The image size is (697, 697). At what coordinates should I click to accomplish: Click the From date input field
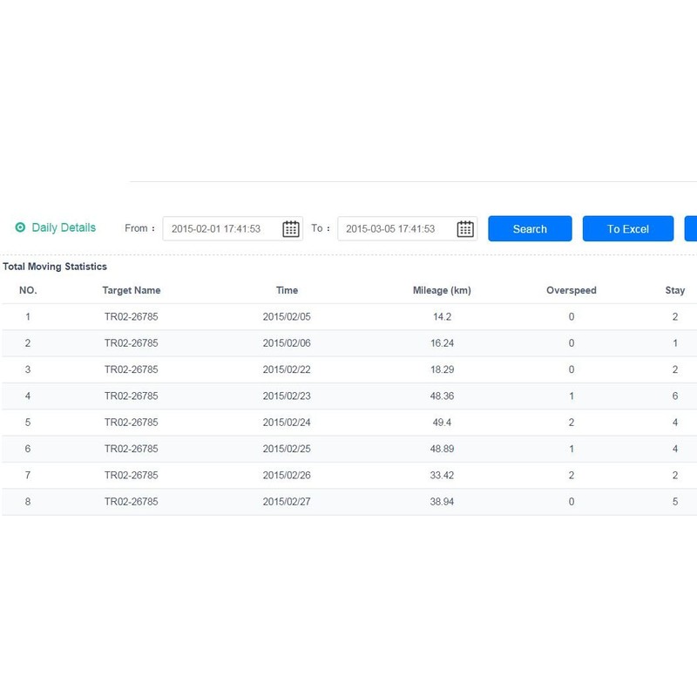point(222,228)
